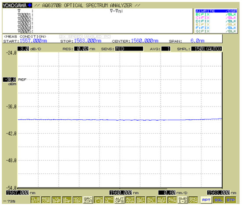Click the VAC WL status icon

pos(109,200)
